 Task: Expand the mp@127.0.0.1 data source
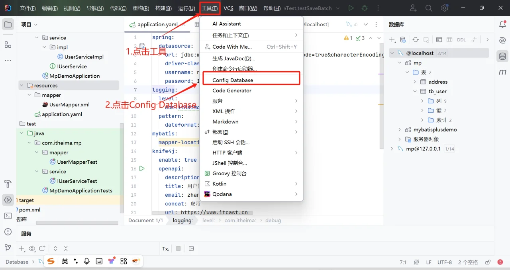[392, 149]
